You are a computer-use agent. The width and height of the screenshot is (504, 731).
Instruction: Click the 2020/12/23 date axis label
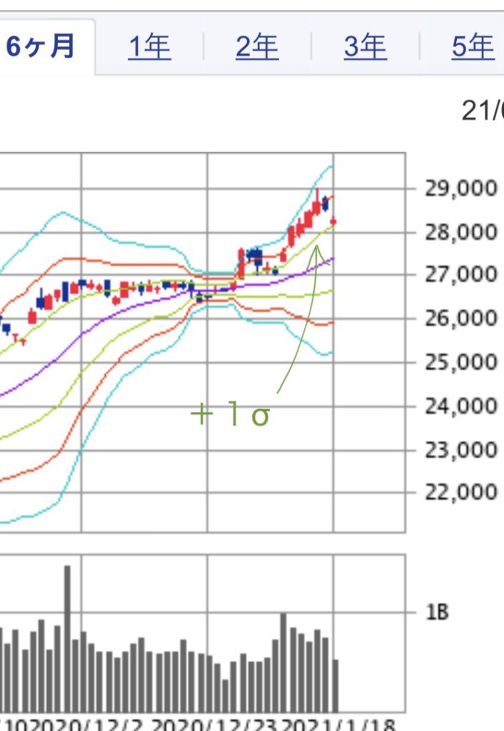coord(214,725)
